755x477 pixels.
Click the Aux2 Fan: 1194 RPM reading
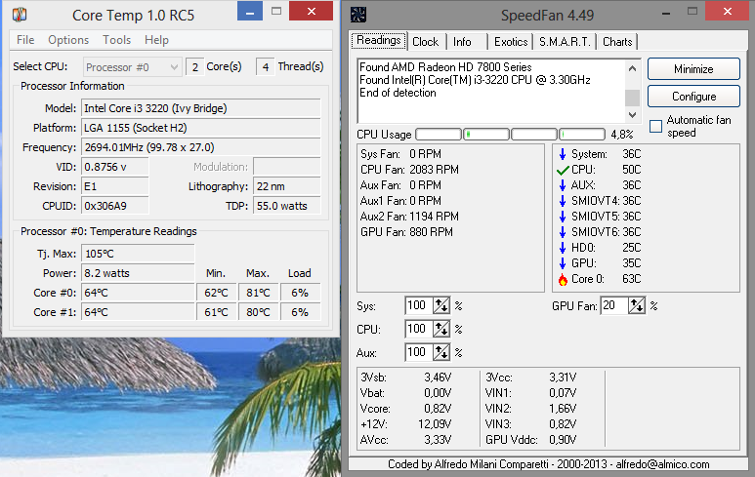coord(409,217)
